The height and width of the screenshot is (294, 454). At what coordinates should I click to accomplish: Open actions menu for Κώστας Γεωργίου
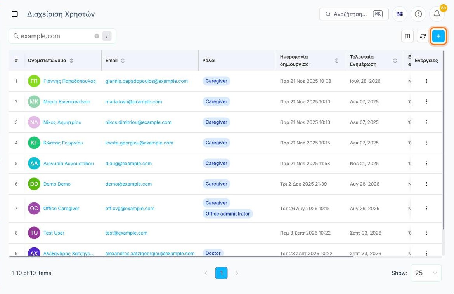(426, 143)
